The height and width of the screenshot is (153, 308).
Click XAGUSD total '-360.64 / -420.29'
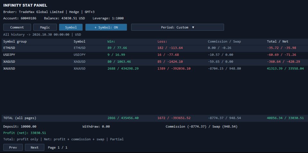point(283,62)
